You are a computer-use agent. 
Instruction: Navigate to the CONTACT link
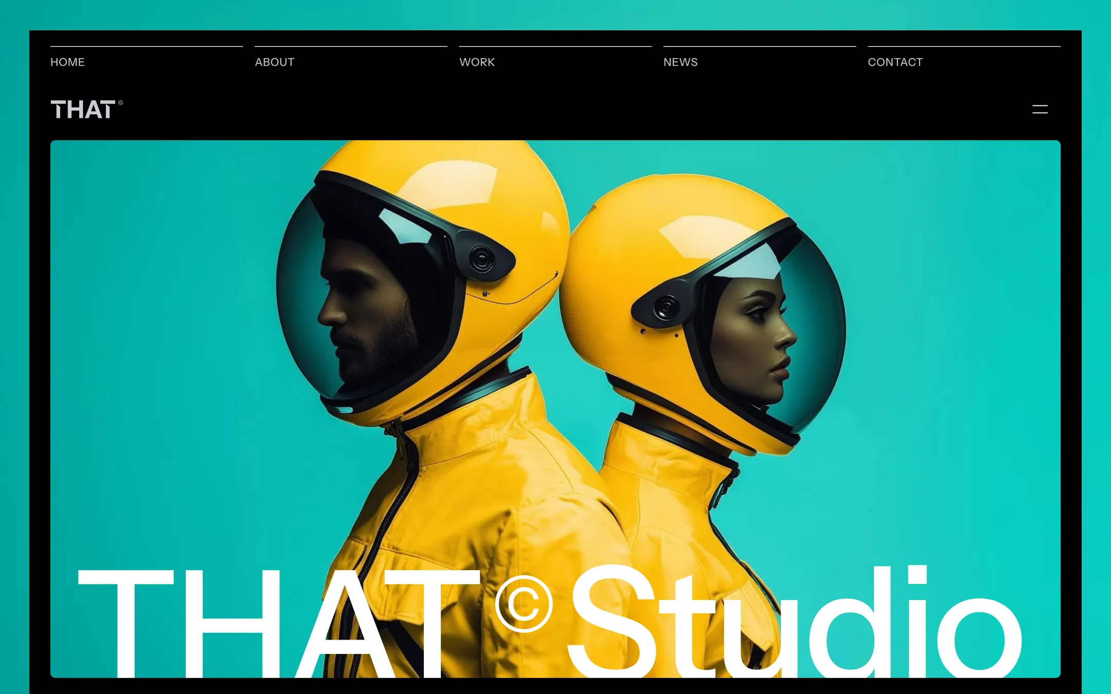pos(895,62)
